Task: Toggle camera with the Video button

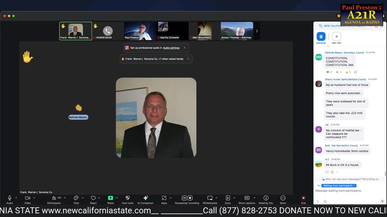Action: coord(28,200)
